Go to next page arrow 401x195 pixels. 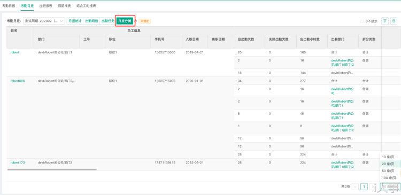[373, 187]
